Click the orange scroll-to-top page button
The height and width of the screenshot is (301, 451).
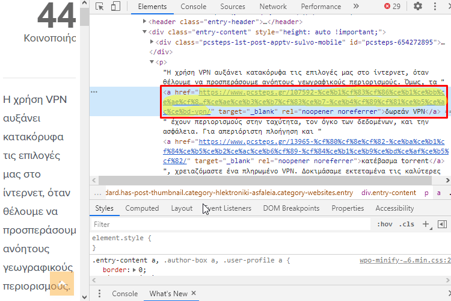pyautogui.click(x=62, y=284)
